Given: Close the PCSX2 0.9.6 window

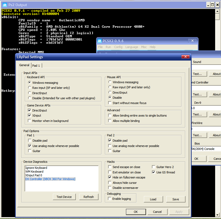Looking at the screenshot, I should (x=192, y=41).
